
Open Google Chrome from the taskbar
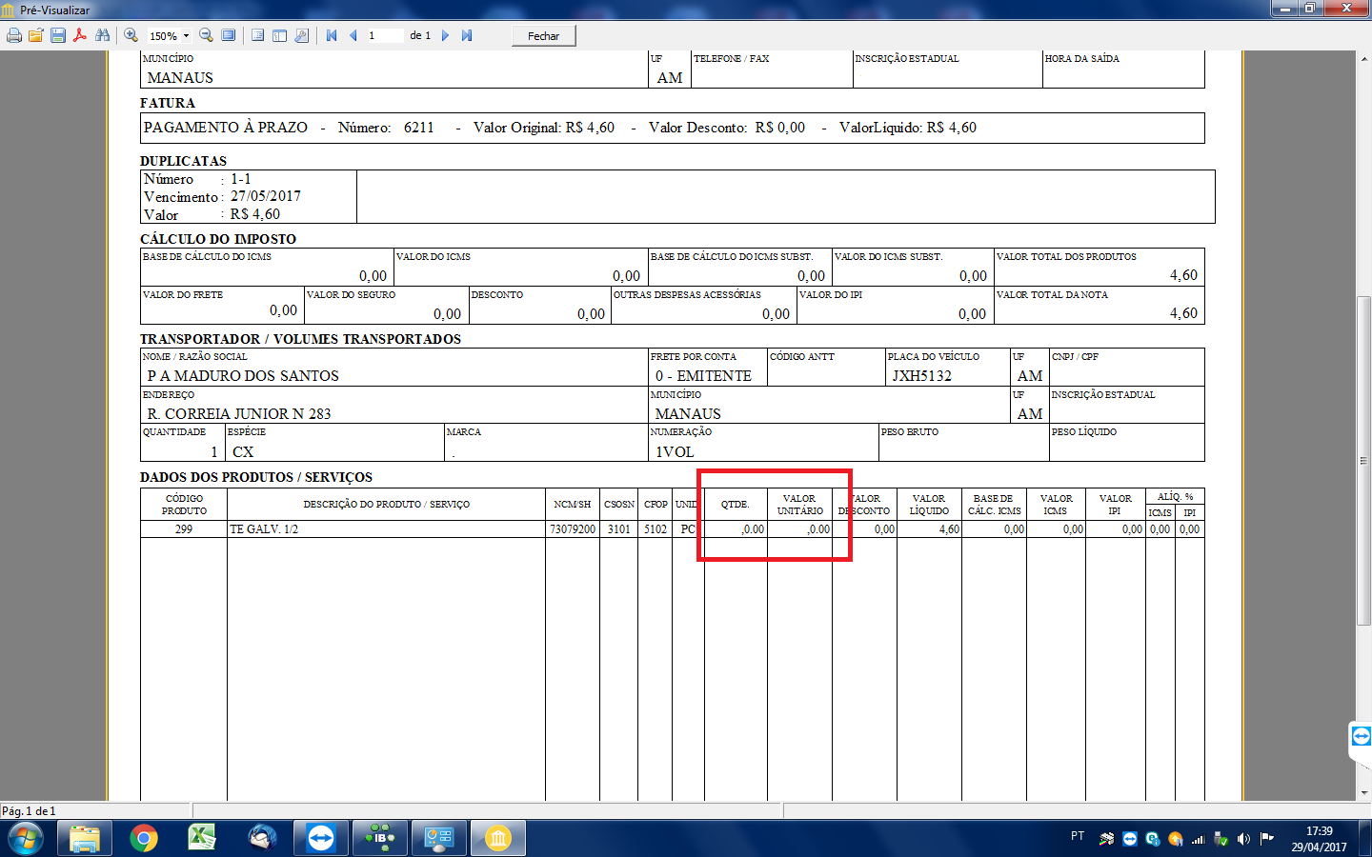[x=144, y=839]
